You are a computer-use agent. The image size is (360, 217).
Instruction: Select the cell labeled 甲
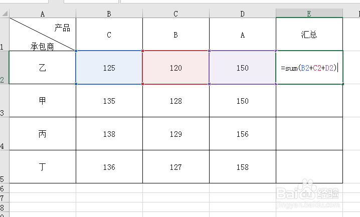pyautogui.click(x=43, y=101)
